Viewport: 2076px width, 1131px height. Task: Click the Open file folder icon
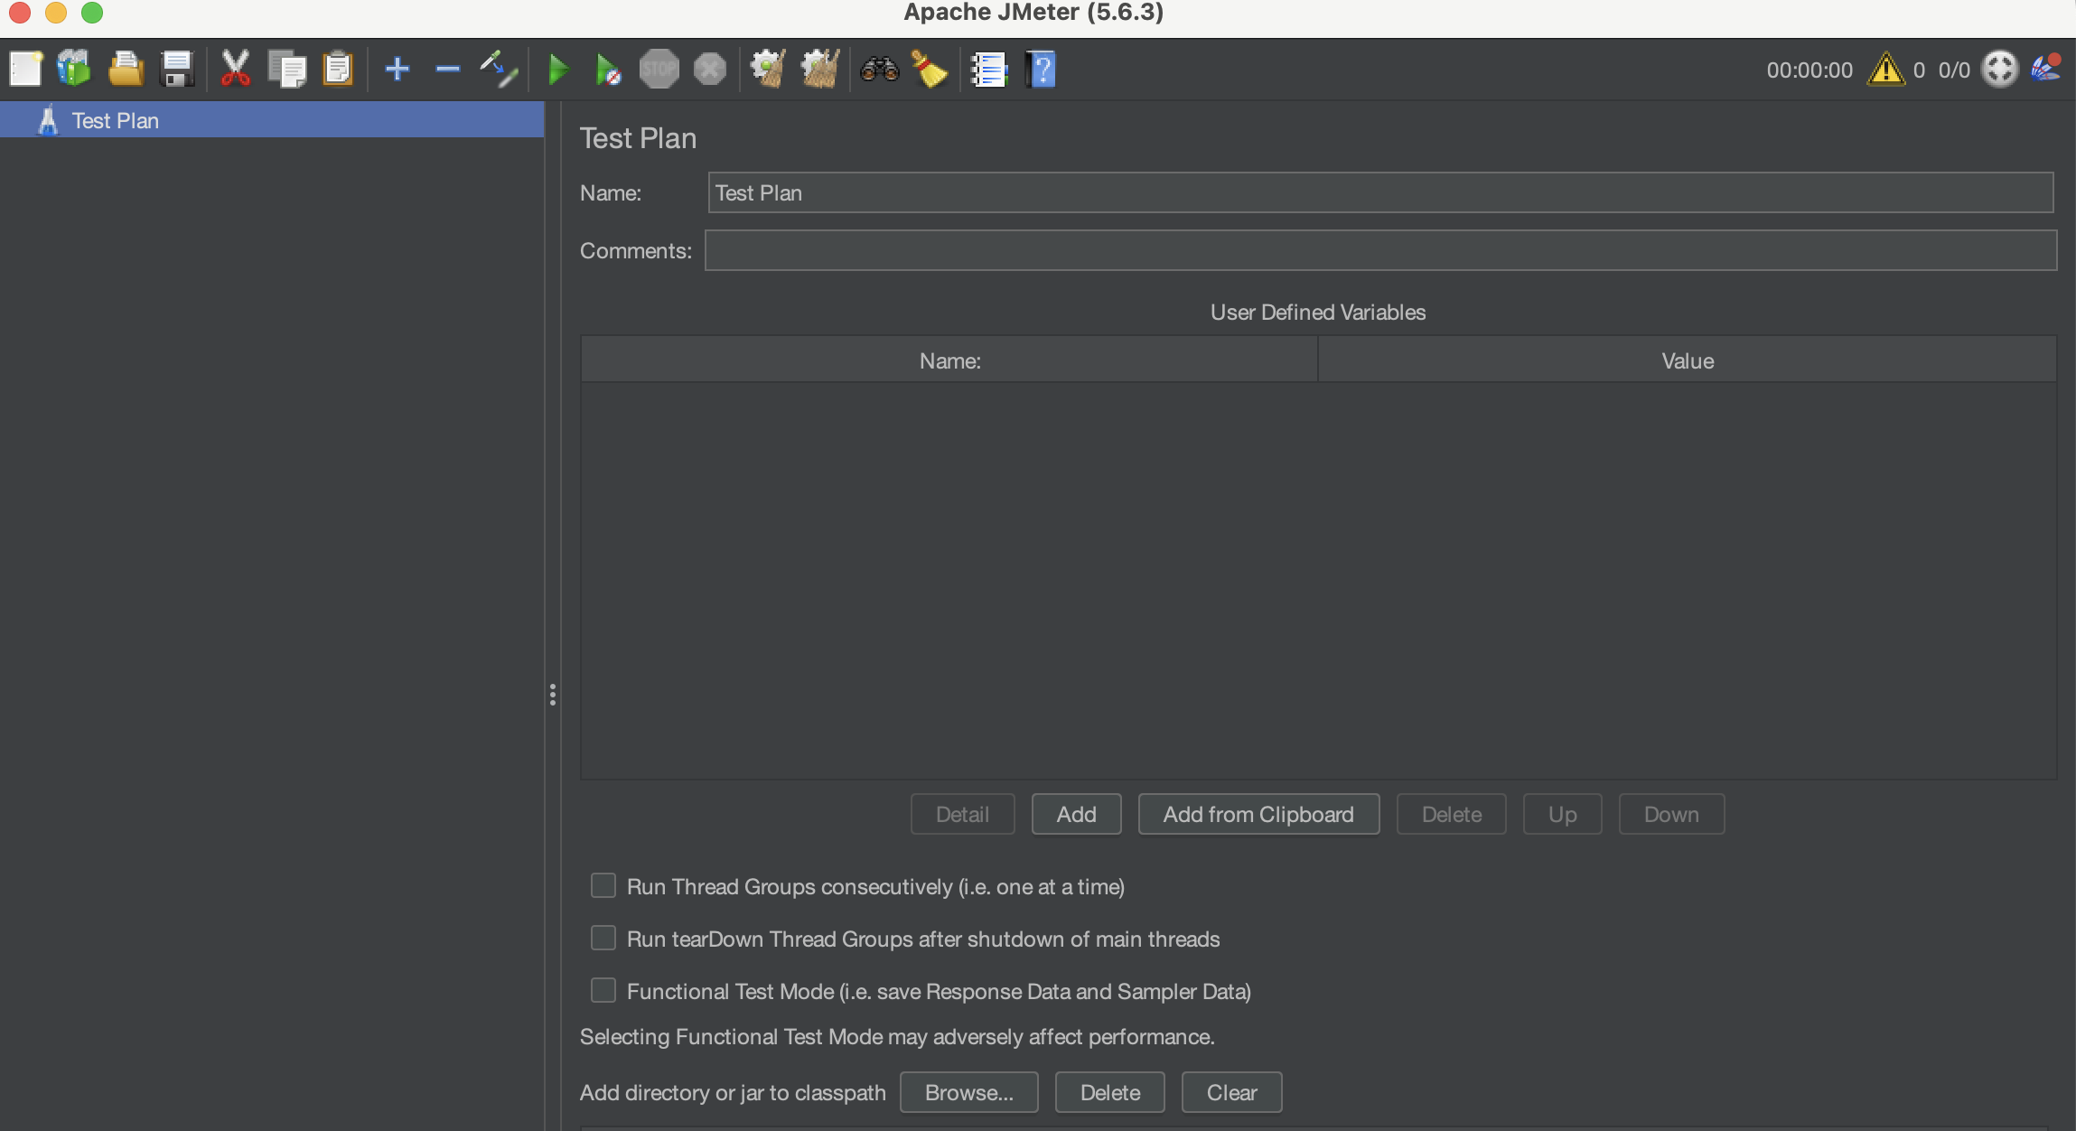(x=126, y=69)
